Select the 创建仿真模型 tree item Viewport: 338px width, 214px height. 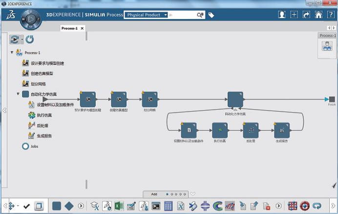[x=42, y=74]
